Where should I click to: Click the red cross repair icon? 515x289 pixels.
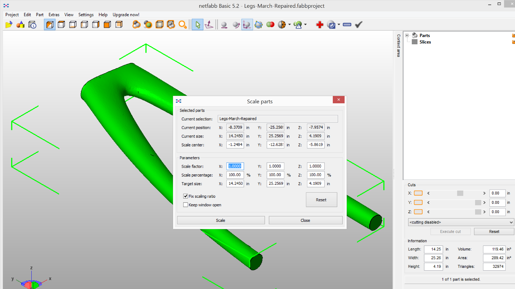click(320, 25)
